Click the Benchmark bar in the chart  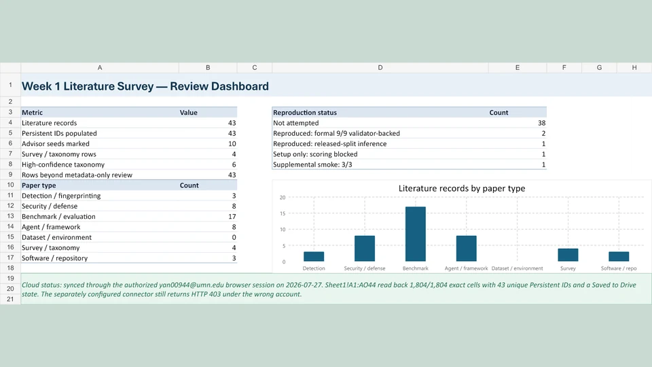[416, 234]
